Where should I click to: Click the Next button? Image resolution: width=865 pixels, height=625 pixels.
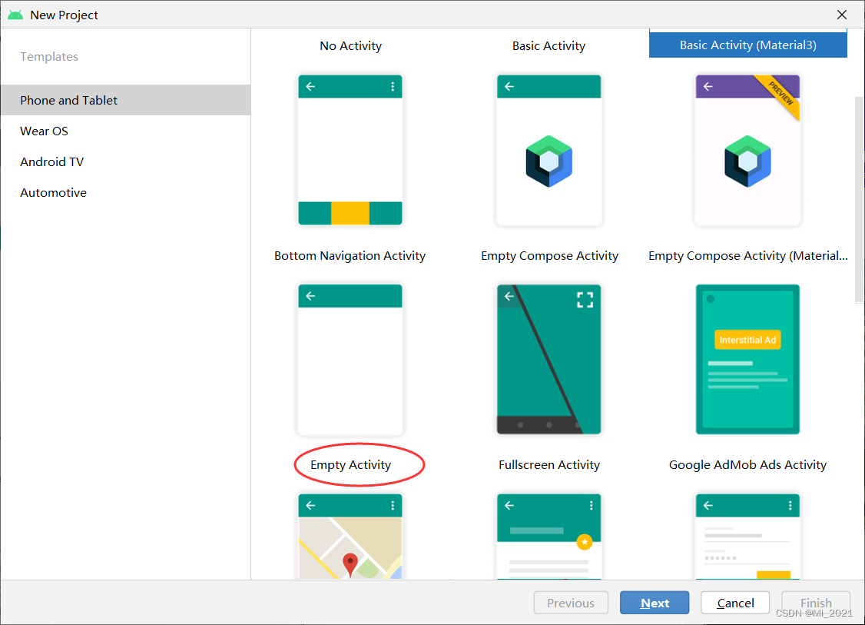pyautogui.click(x=655, y=603)
